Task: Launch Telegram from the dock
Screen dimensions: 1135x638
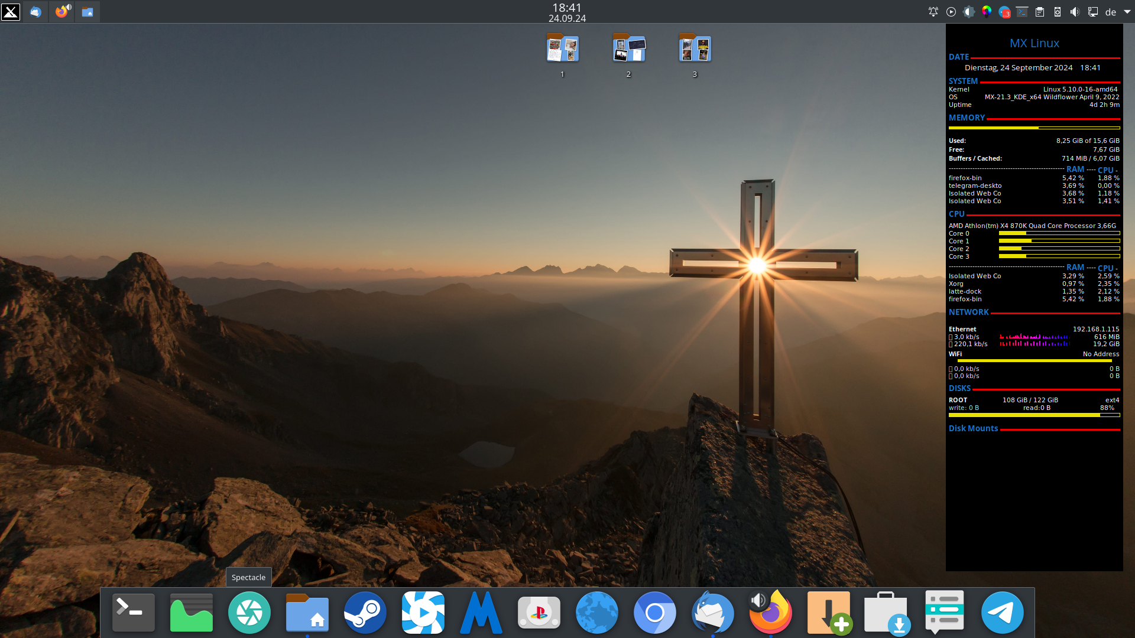Action: tap(1002, 613)
